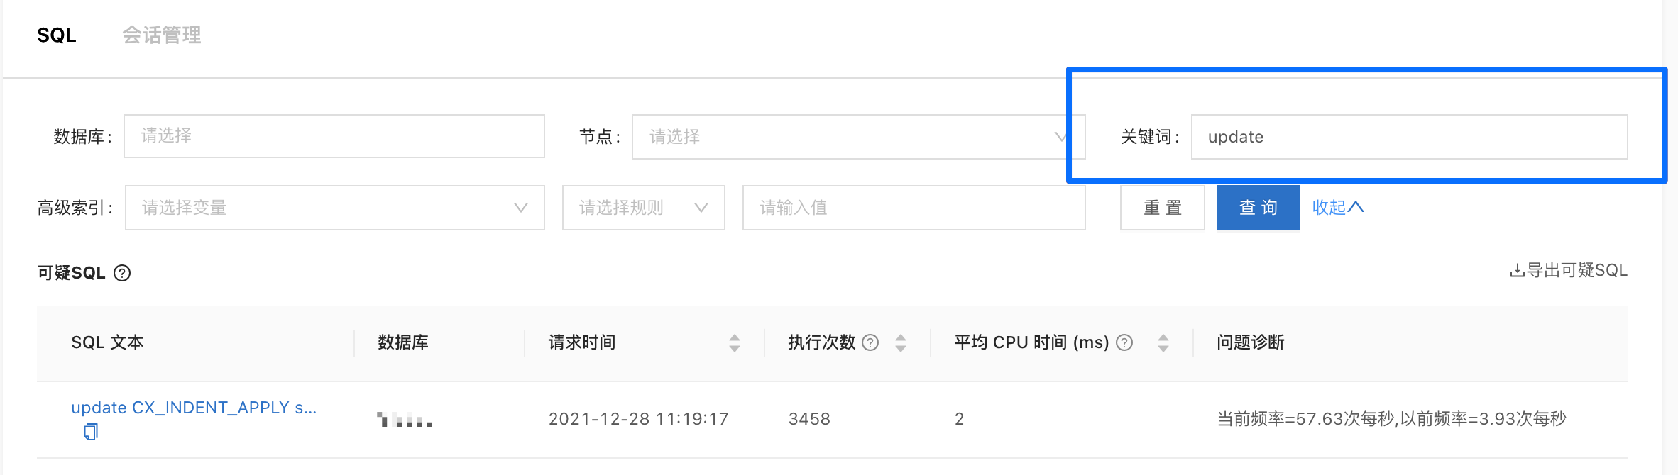Open the 平均 CPU 时间 help icon
1678x475 pixels.
point(1124,342)
